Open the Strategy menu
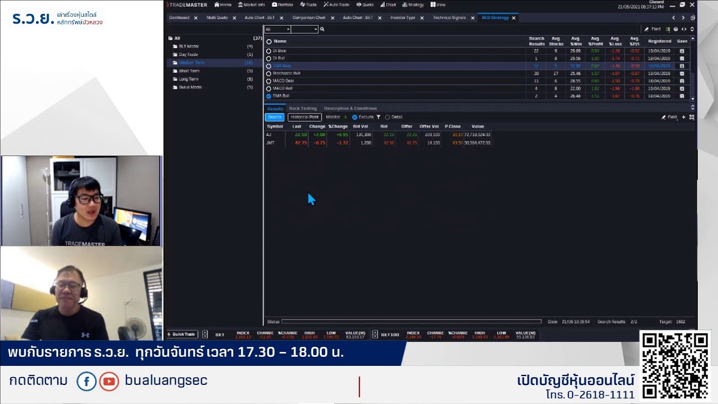 (413, 4)
